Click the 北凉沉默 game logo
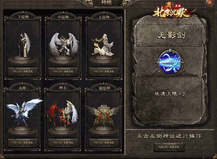 coord(172,12)
